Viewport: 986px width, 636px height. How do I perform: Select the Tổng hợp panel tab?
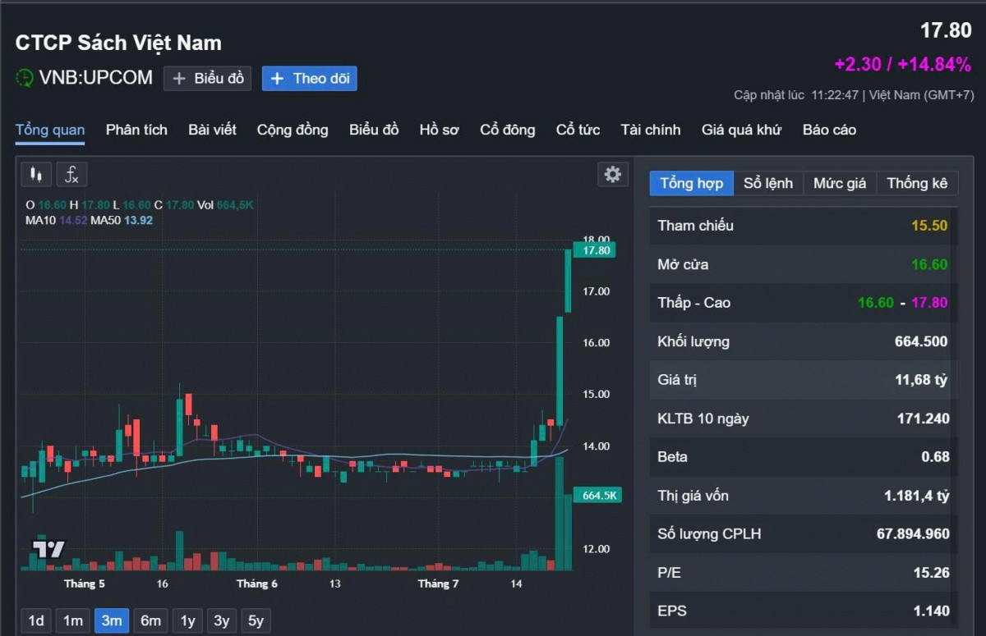tap(692, 183)
